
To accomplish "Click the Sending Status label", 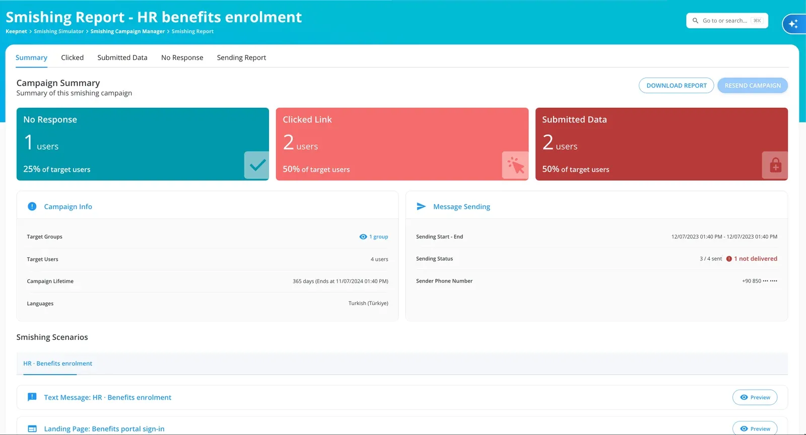I will pos(434,259).
